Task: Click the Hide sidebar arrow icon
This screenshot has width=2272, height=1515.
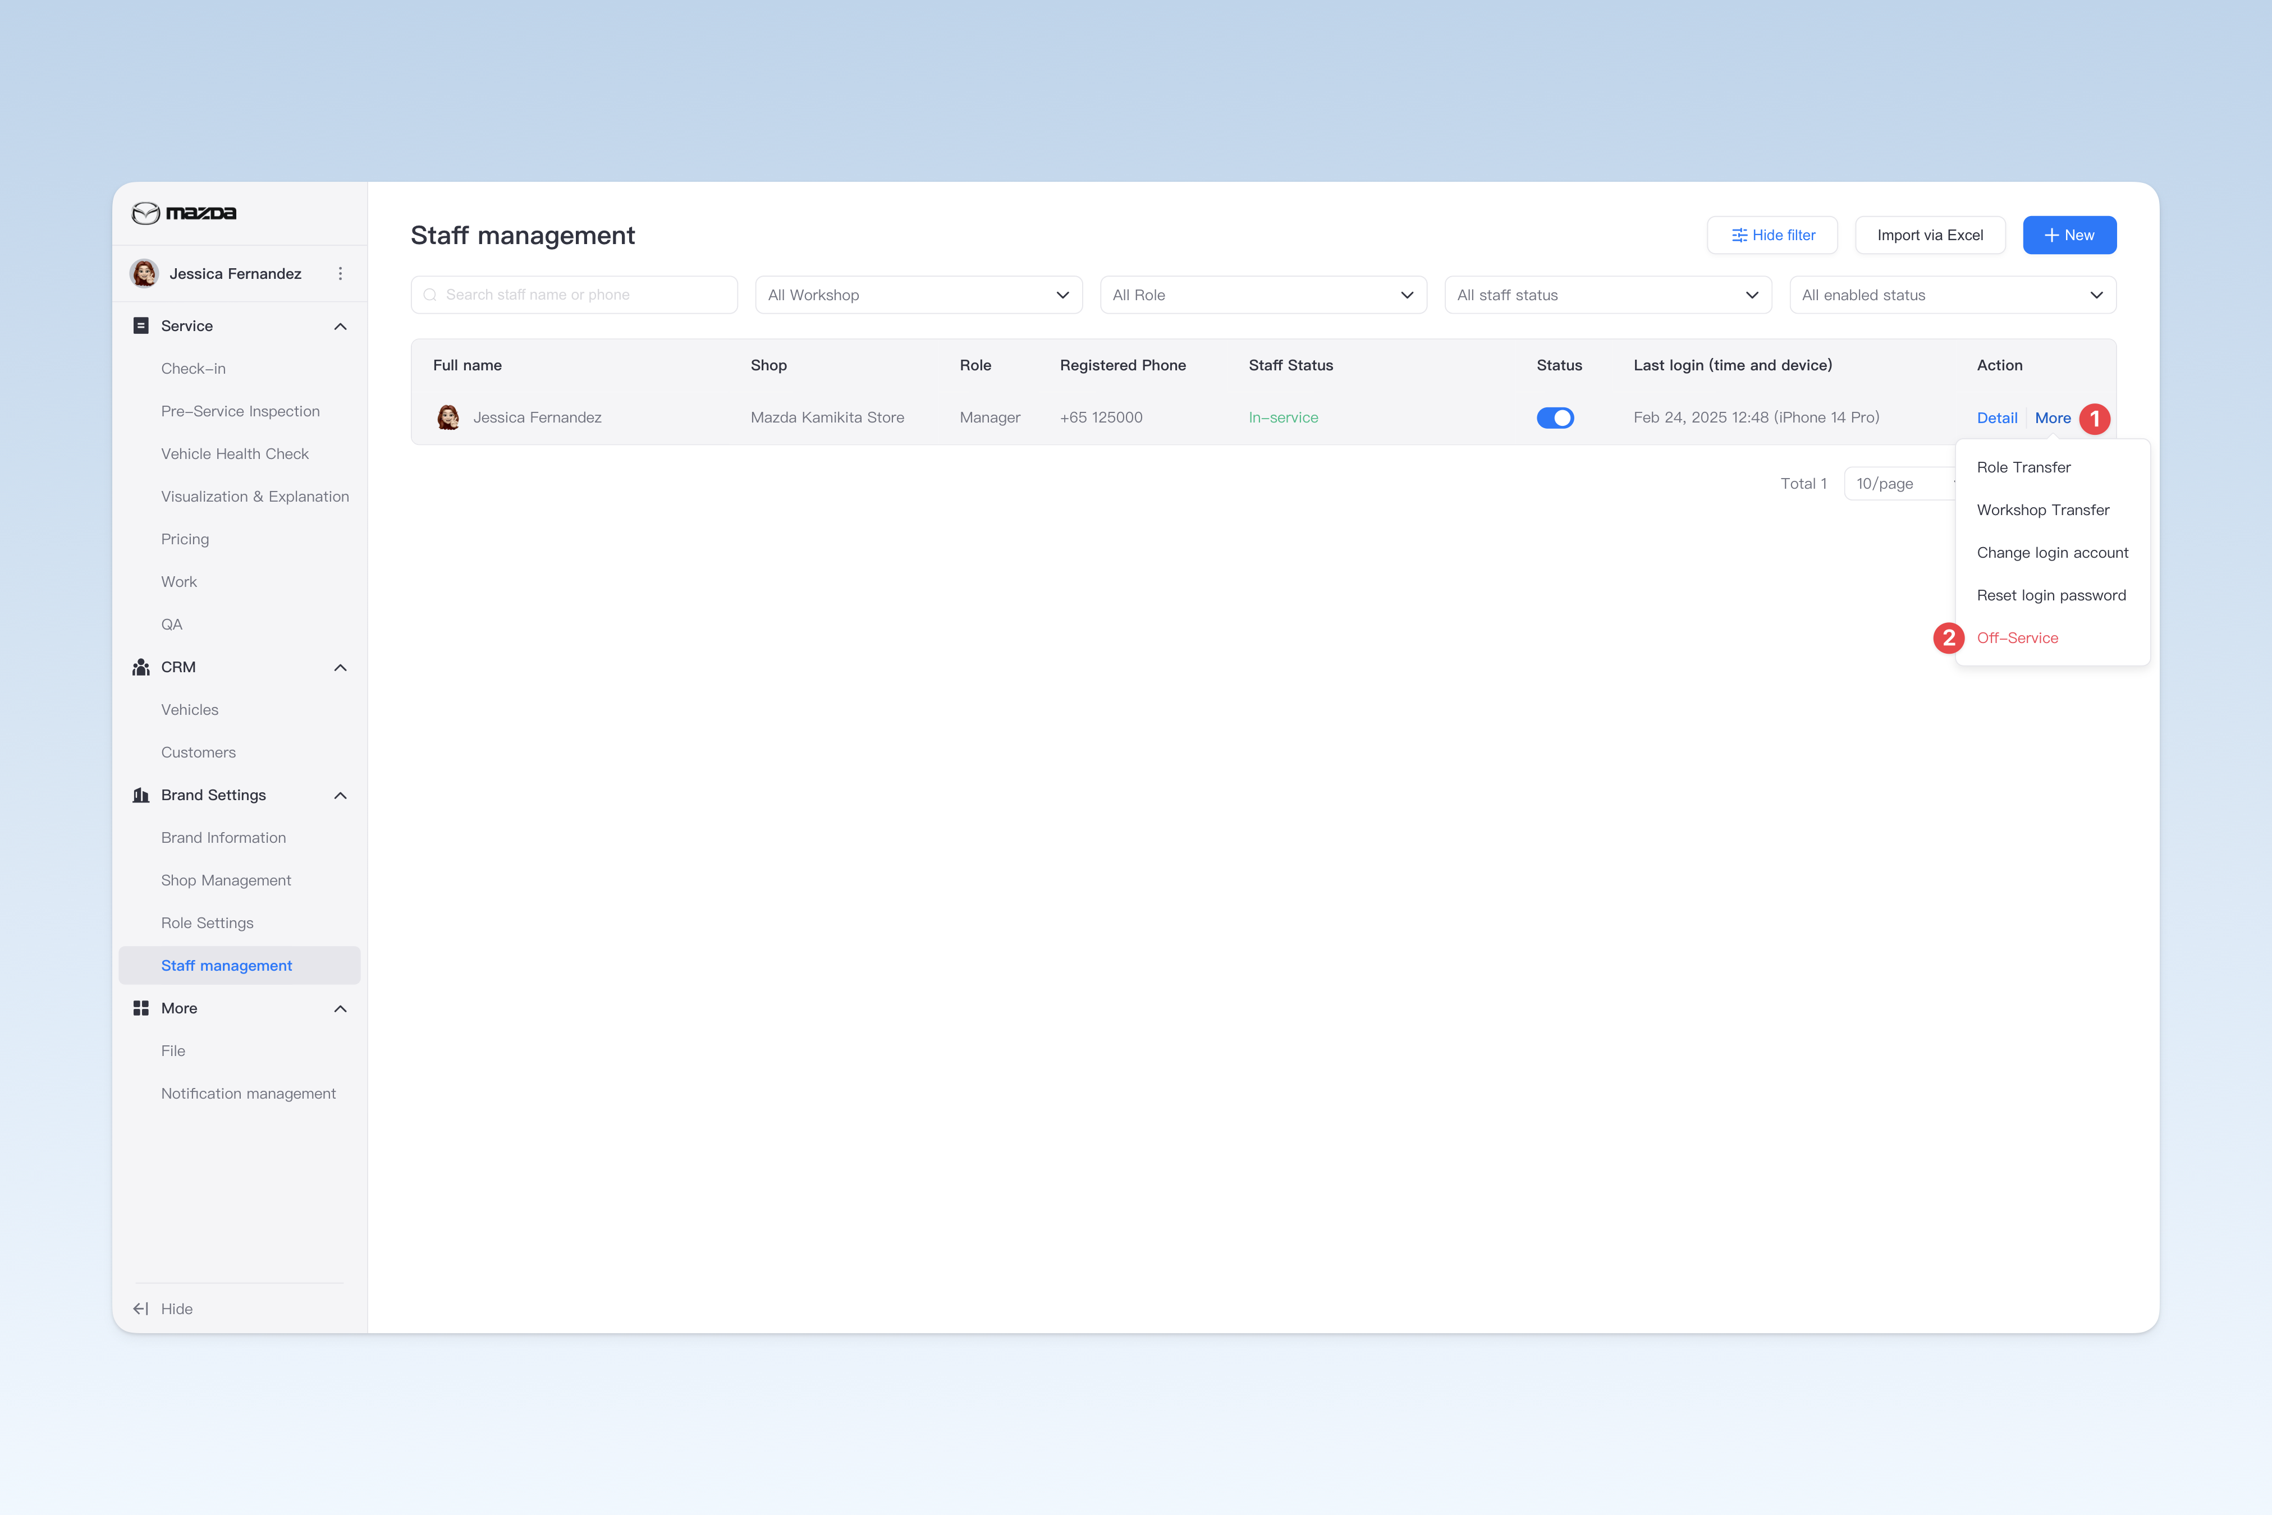Action: [x=141, y=1309]
